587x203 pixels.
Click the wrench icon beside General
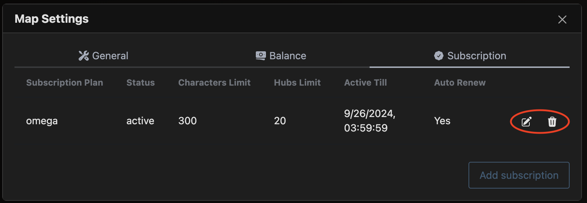(84, 56)
